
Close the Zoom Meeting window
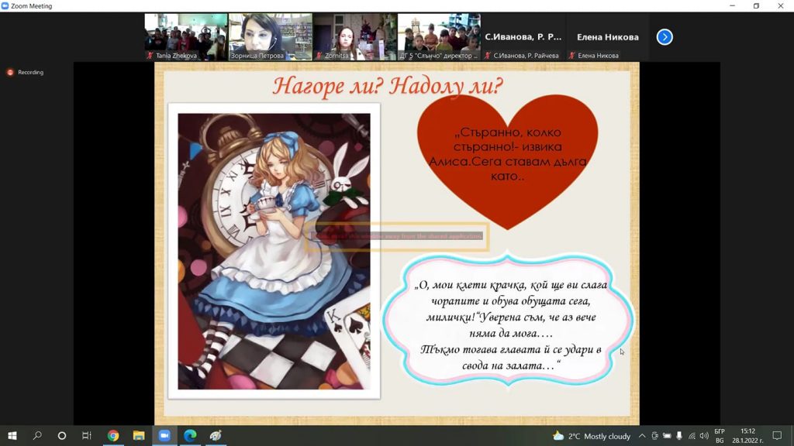click(780, 6)
